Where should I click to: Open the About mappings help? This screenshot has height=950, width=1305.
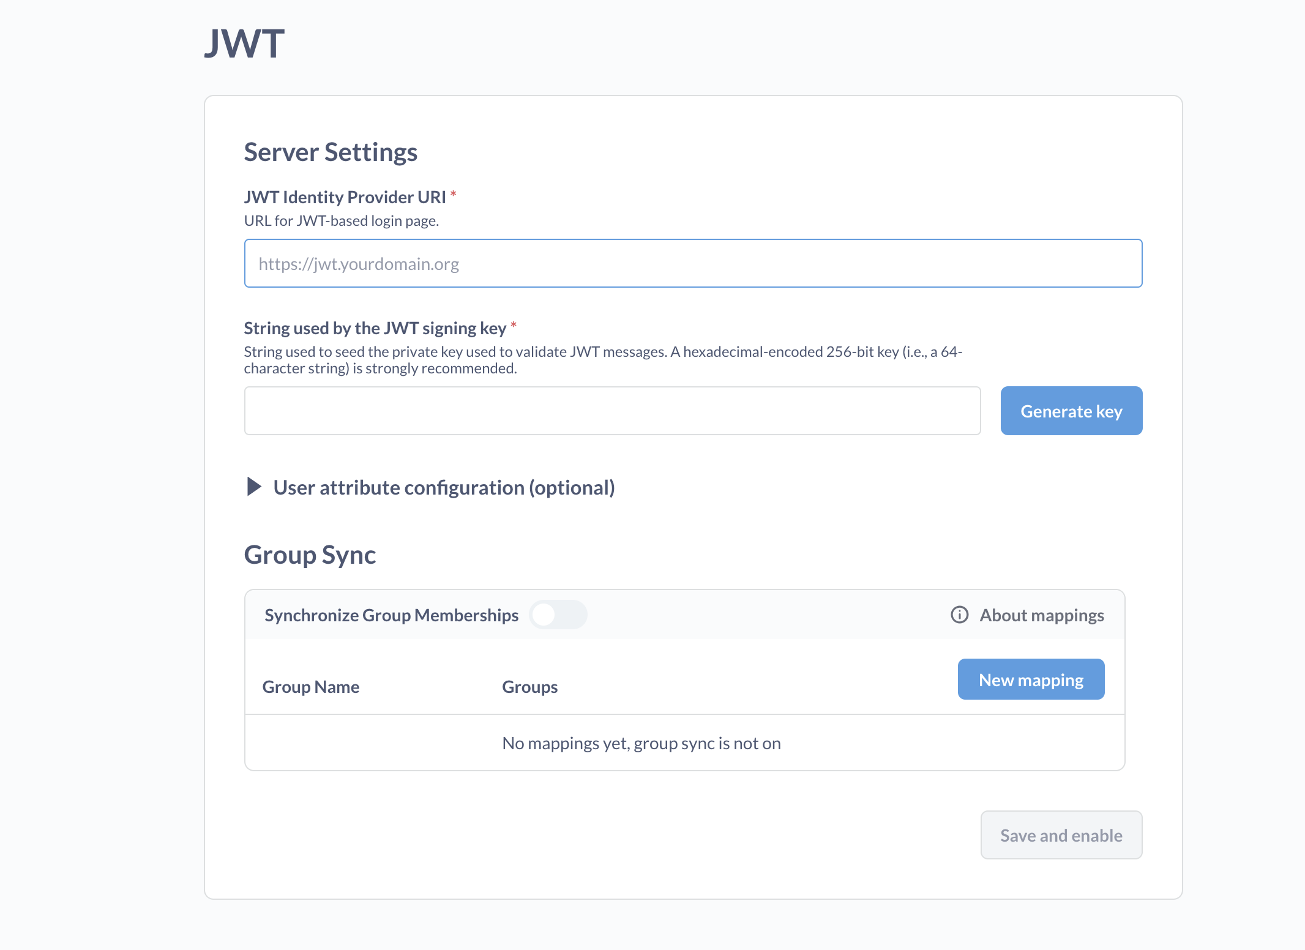[1041, 615]
